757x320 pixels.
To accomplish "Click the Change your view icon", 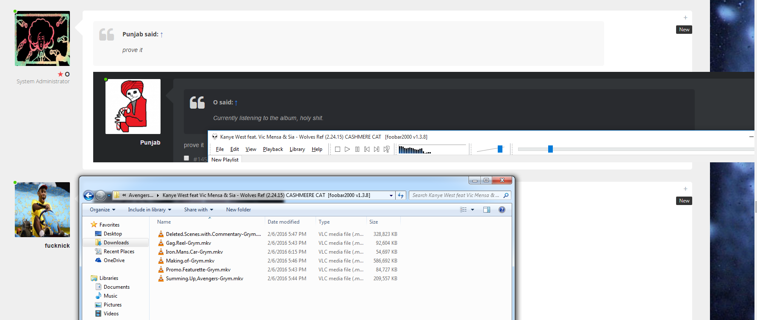I will (x=463, y=210).
